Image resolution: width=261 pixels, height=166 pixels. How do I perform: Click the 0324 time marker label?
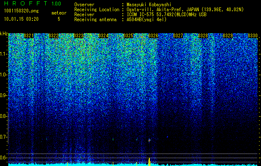pyautogui.click(x=103, y=36)
